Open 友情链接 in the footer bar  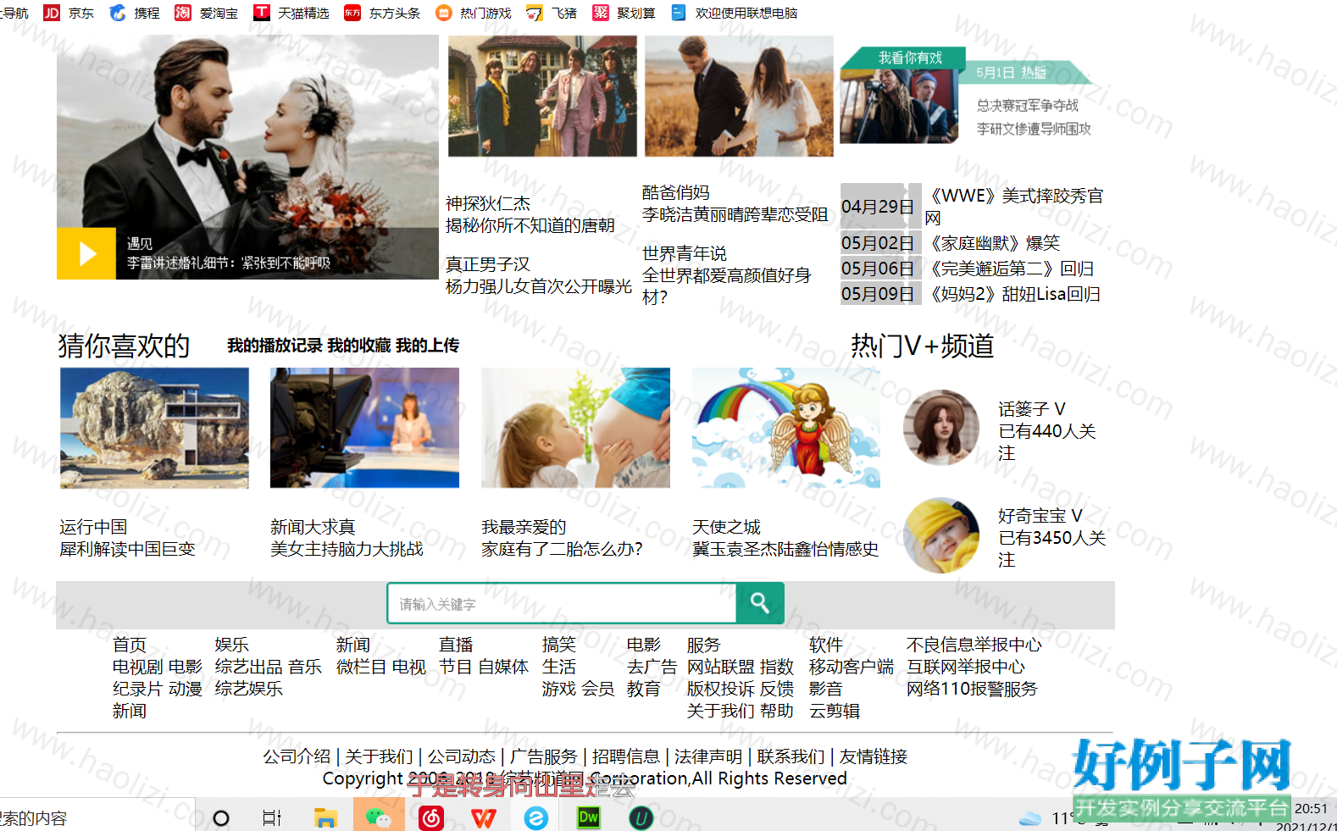coord(874,756)
